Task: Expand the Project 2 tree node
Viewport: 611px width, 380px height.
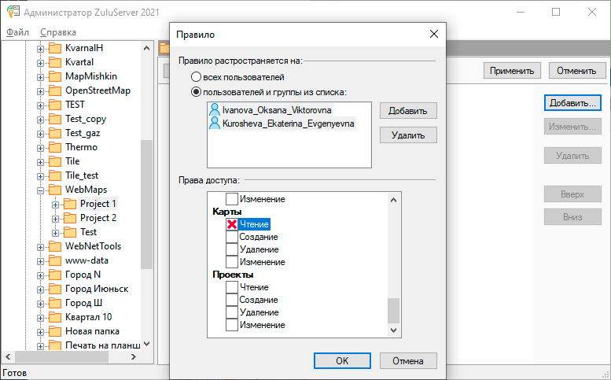Action: click(55, 218)
